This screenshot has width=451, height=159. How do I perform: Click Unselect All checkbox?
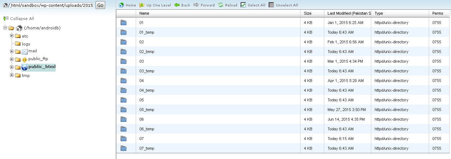point(271,5)
